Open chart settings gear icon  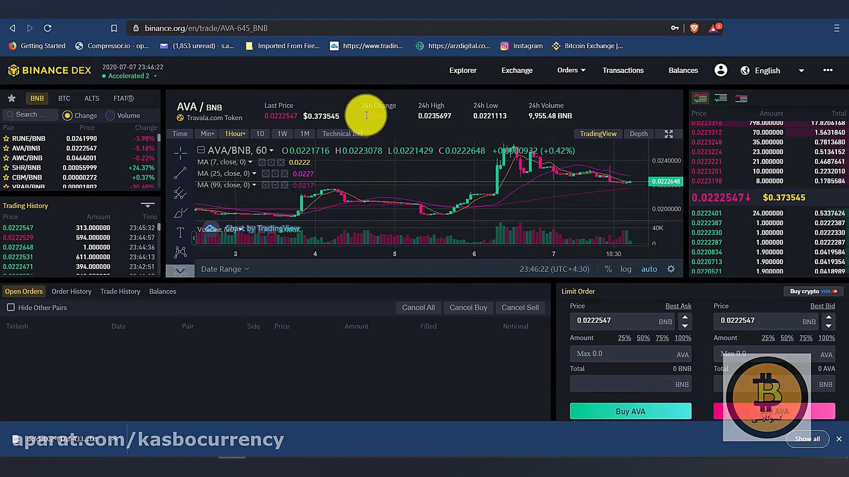[x=671, y=269]
